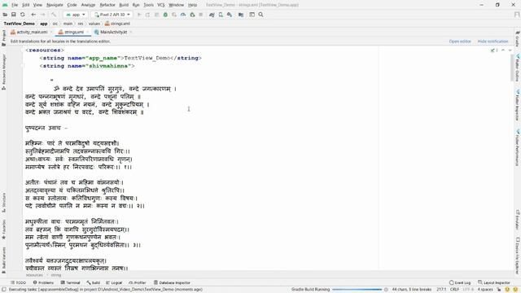Open the Tools menu
521x293 pixels.
(x=148, y=5)
